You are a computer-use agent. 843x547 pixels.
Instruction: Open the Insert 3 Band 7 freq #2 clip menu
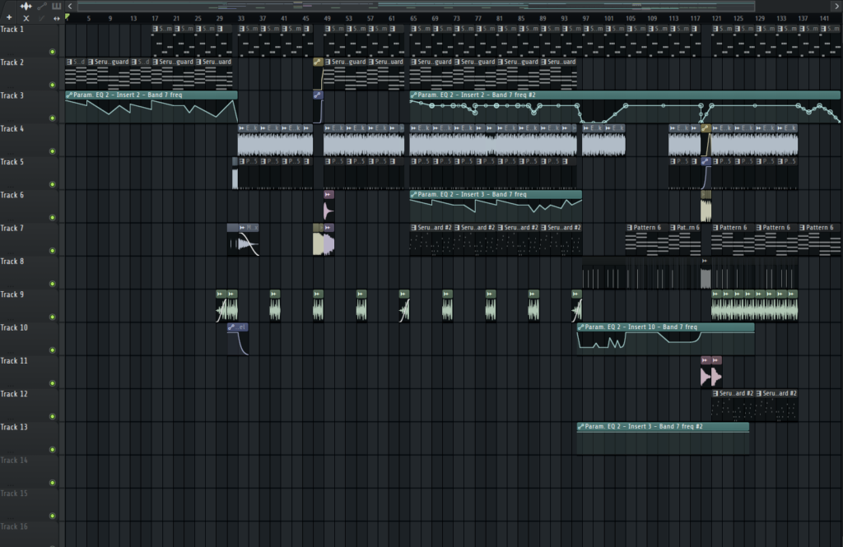pos(581,427)
